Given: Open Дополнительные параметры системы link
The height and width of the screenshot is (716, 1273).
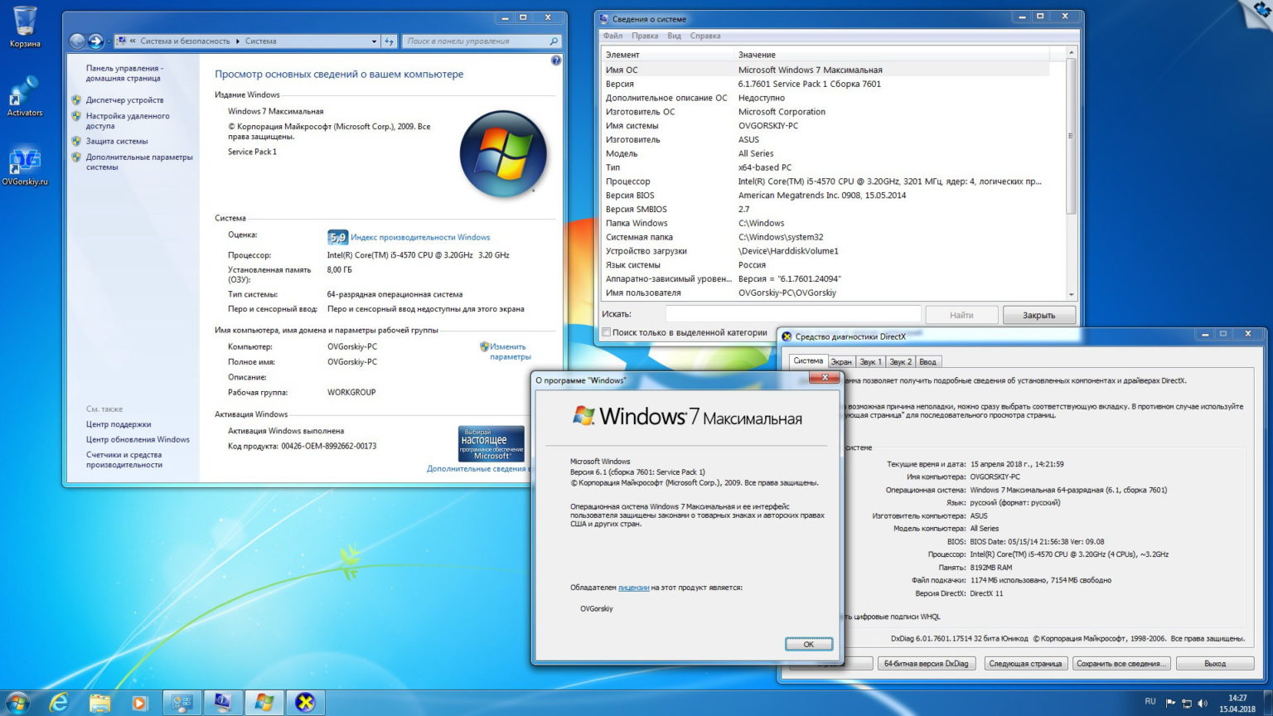Looking at the screenshot, I should pos(139,162).
